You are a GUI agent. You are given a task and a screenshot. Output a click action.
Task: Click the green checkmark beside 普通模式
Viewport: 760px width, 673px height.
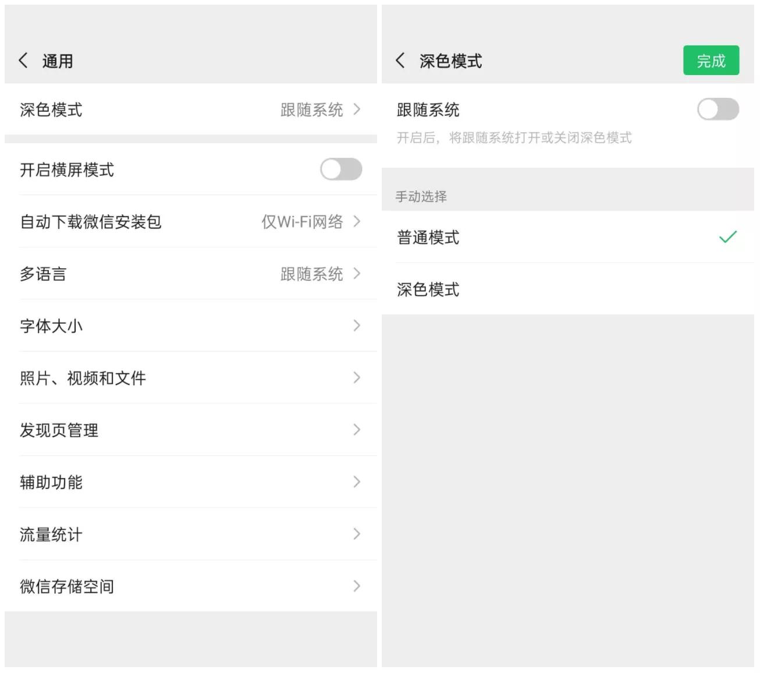click(x=726, y=236)
